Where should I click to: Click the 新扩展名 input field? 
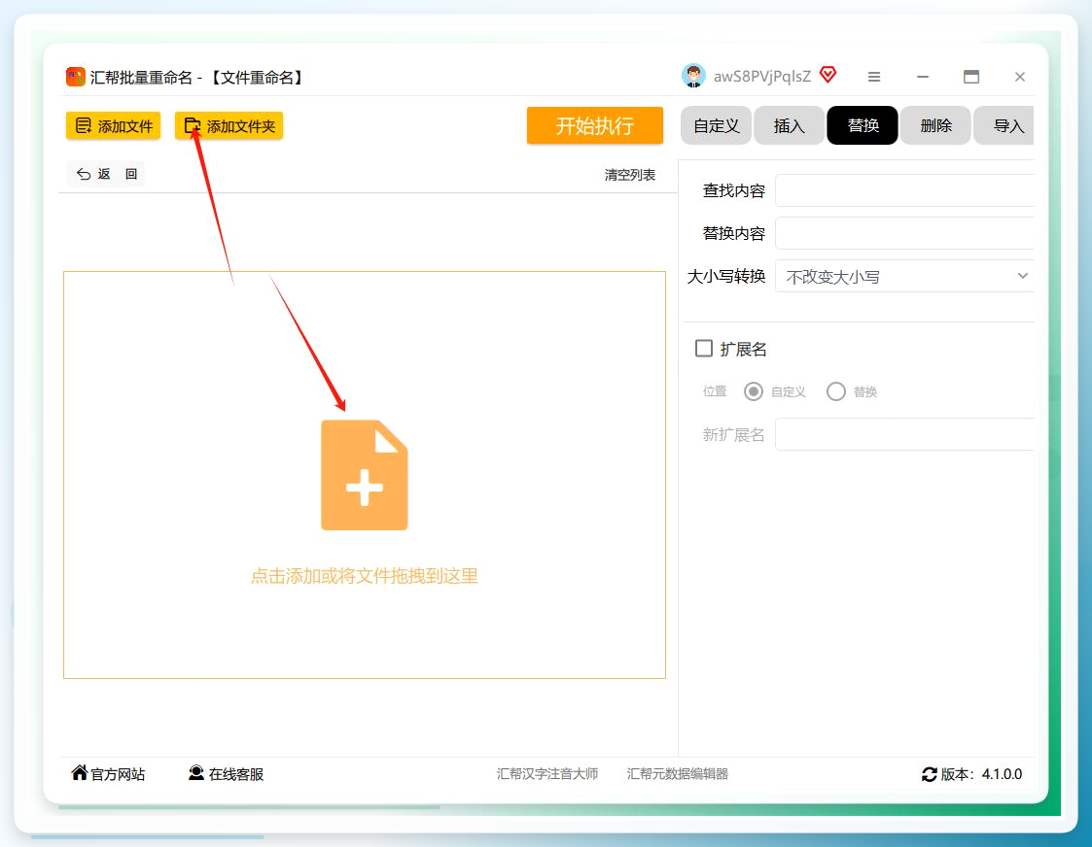[x=904, y=434]
